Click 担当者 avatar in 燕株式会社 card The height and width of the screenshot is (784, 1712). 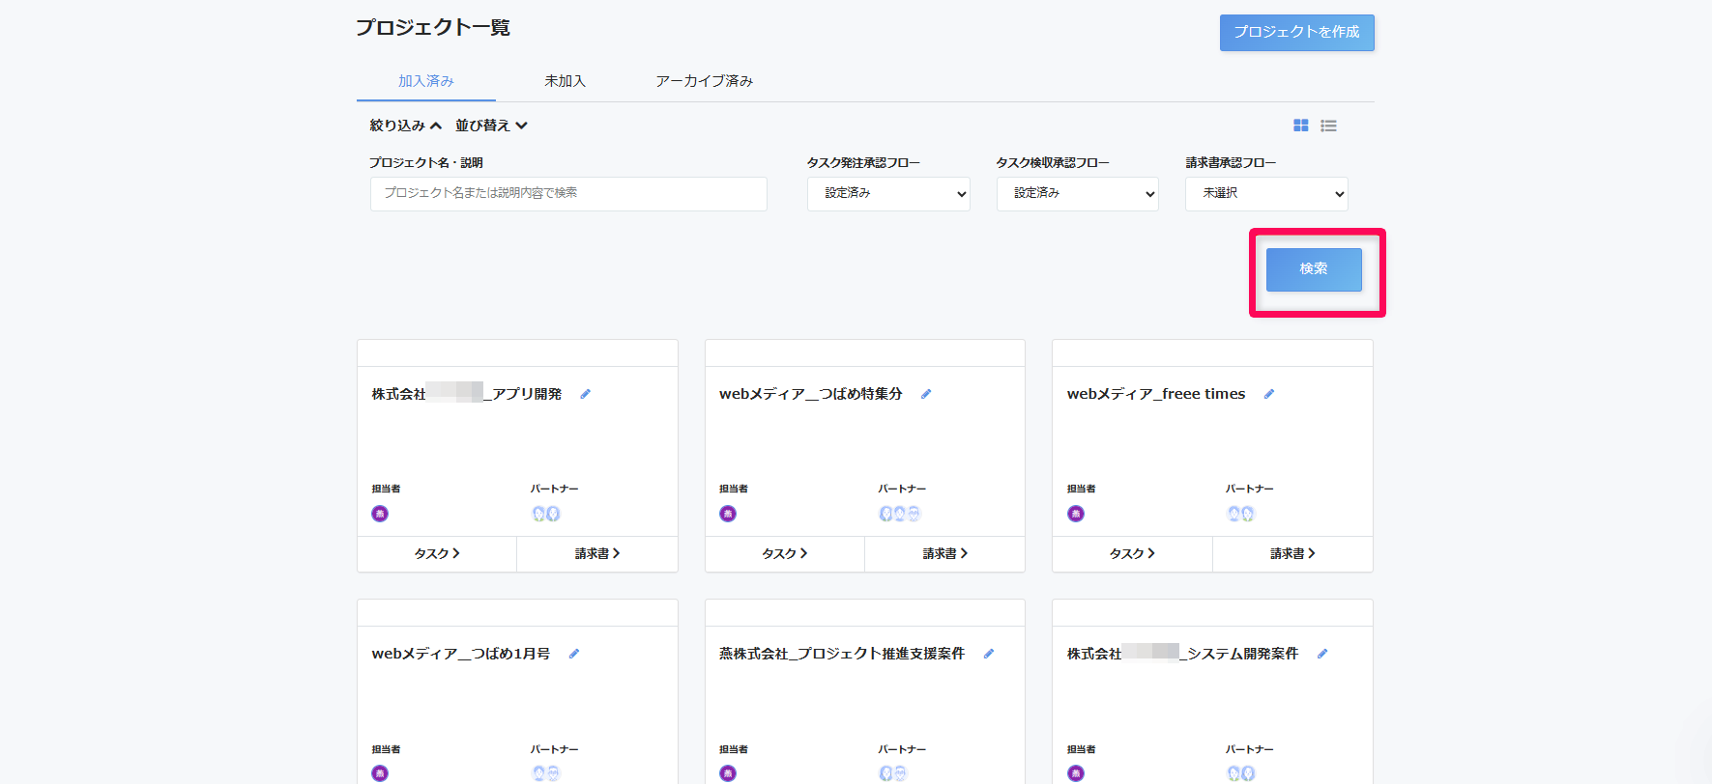tap(728, 773)
